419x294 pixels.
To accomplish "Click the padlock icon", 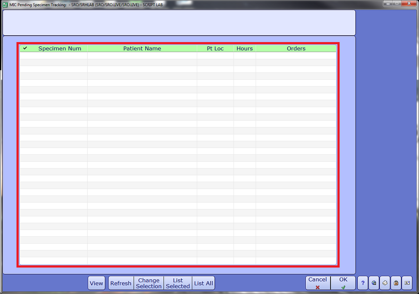I will (x=396, y=283).
